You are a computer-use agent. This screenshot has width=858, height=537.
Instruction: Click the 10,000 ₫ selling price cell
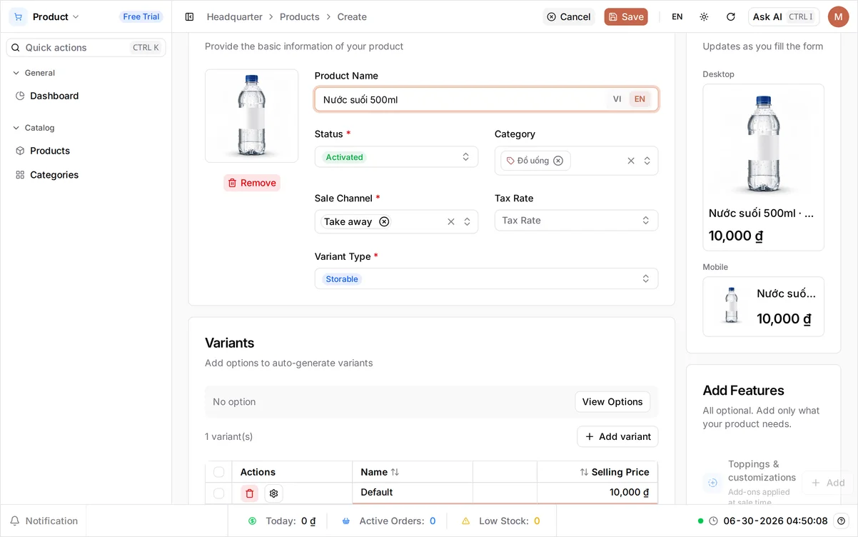pos(597,492)
